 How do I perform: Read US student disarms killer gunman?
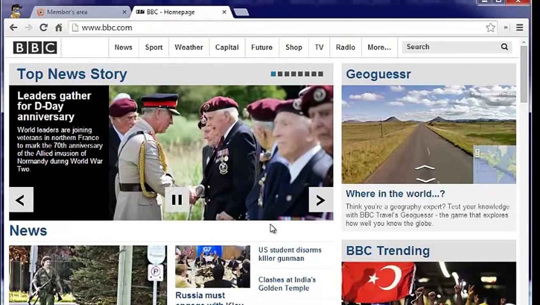click(x=290, y=254)
